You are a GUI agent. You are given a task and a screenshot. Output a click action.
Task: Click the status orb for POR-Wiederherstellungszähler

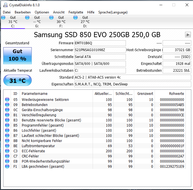7,161
